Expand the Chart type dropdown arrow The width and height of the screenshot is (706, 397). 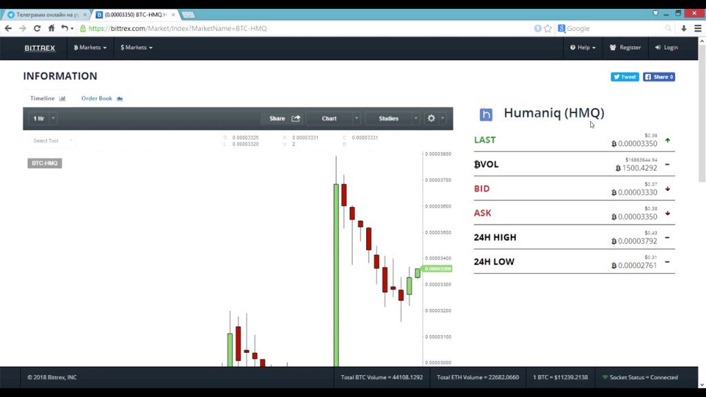[x=356, y=119]
